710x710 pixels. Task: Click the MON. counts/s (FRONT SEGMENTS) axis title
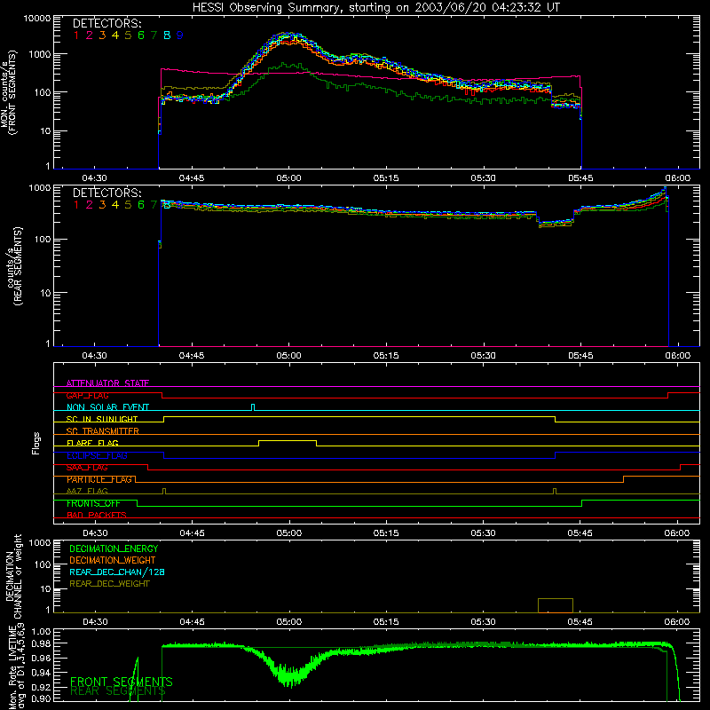[9, 92]
